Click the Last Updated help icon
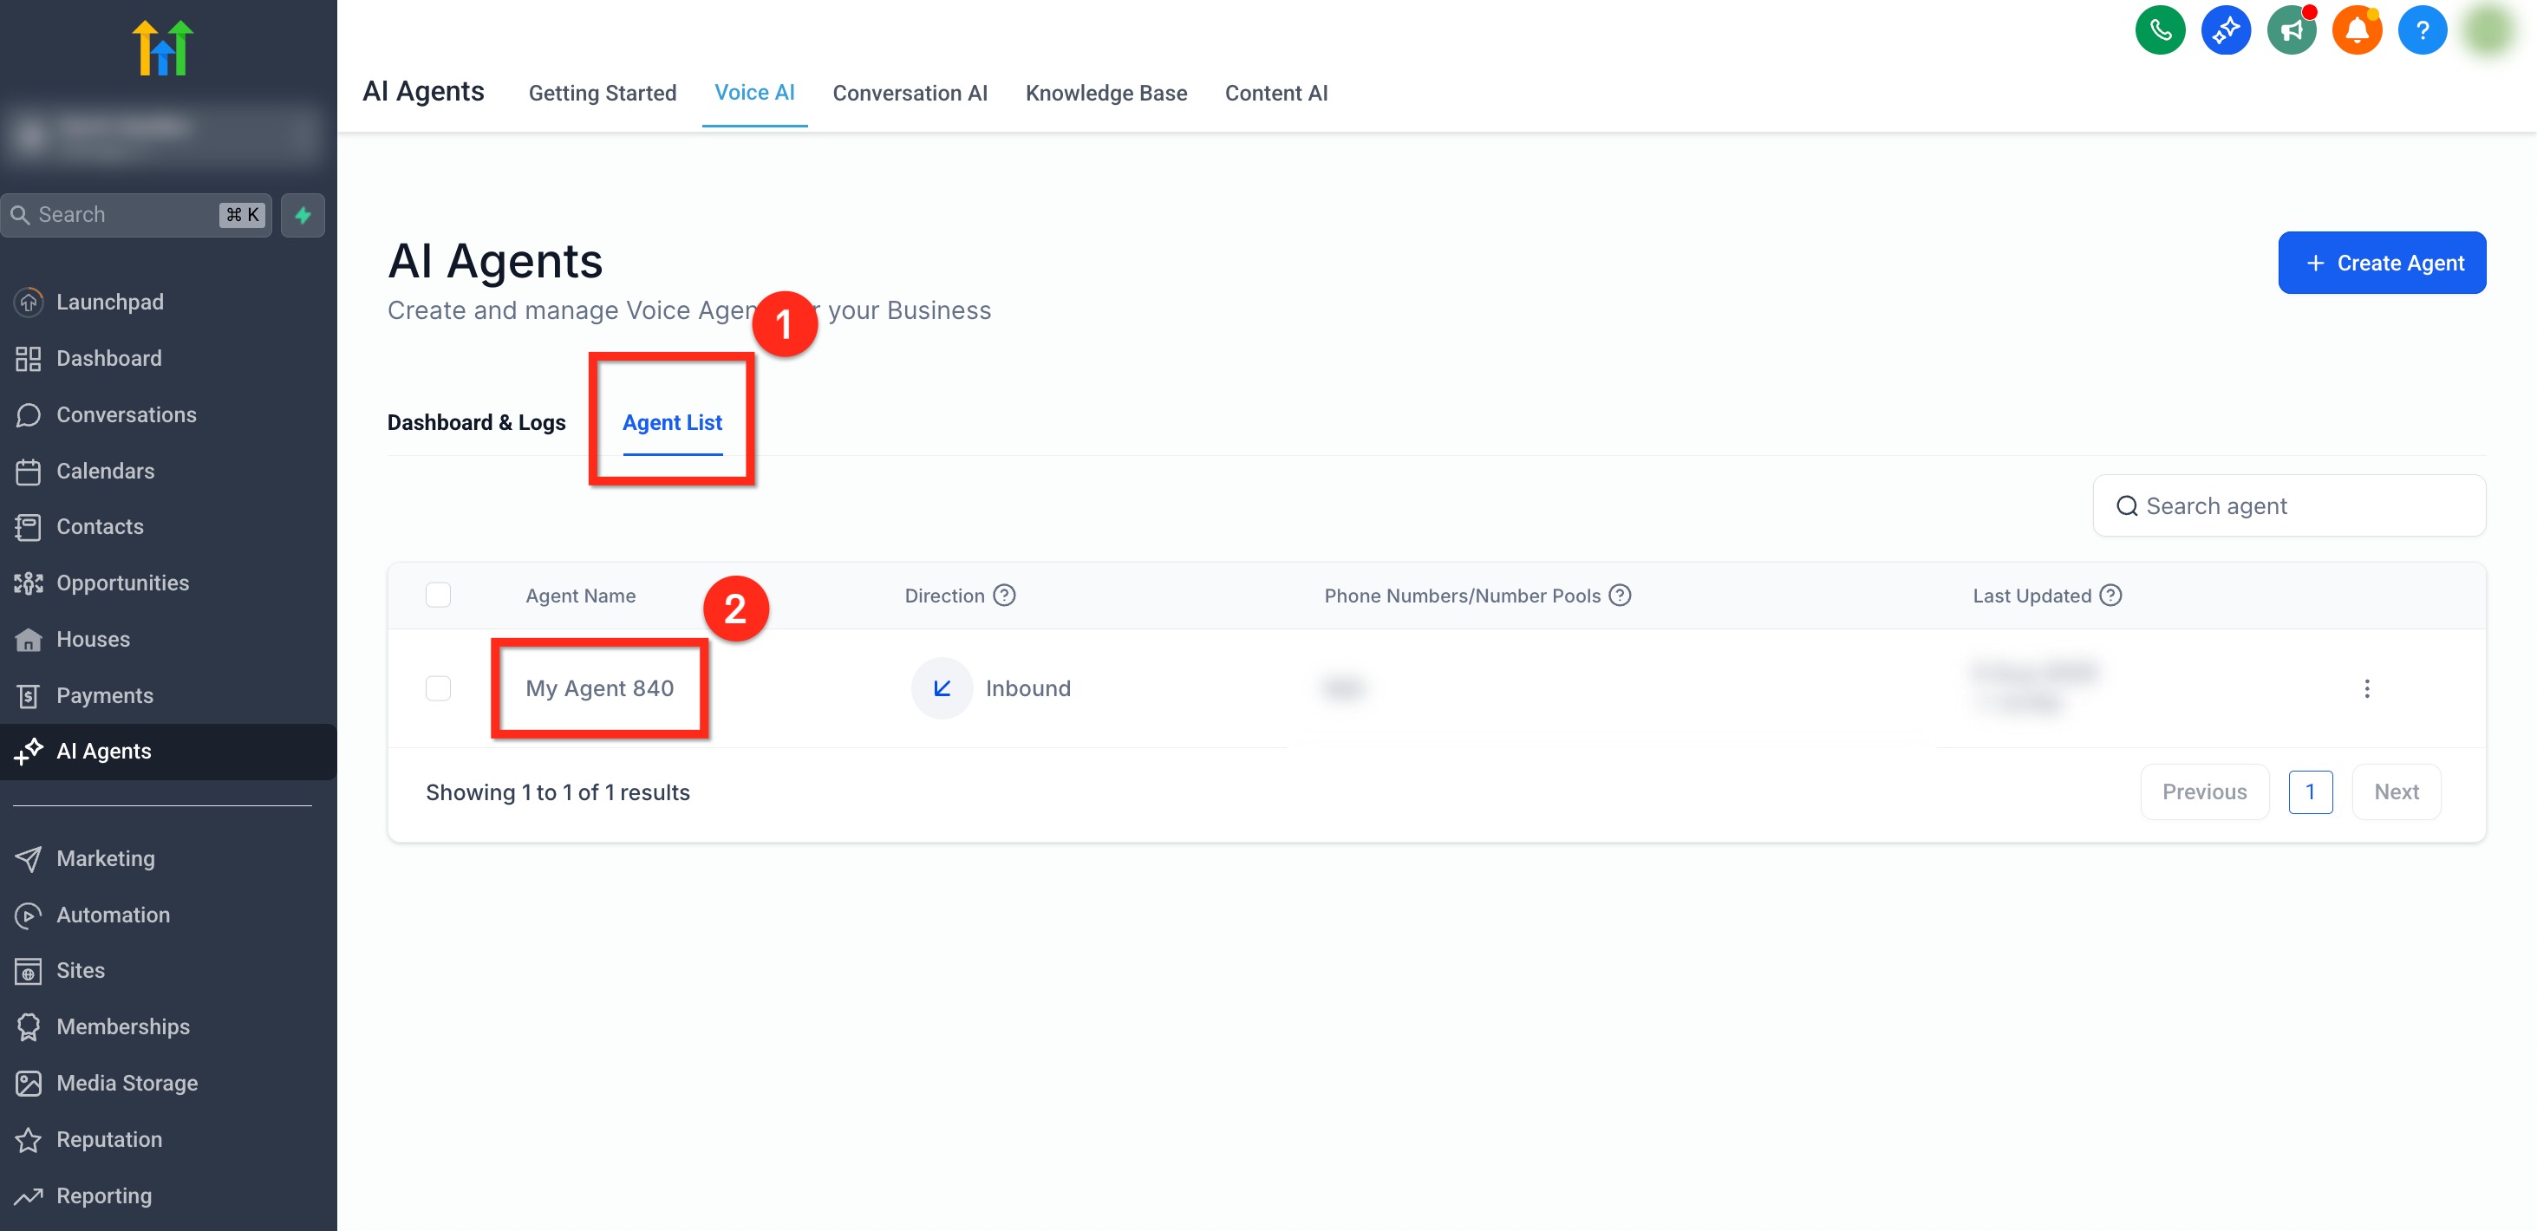The height and width of the screenshot is (1231, 2537). (2110, 596)
